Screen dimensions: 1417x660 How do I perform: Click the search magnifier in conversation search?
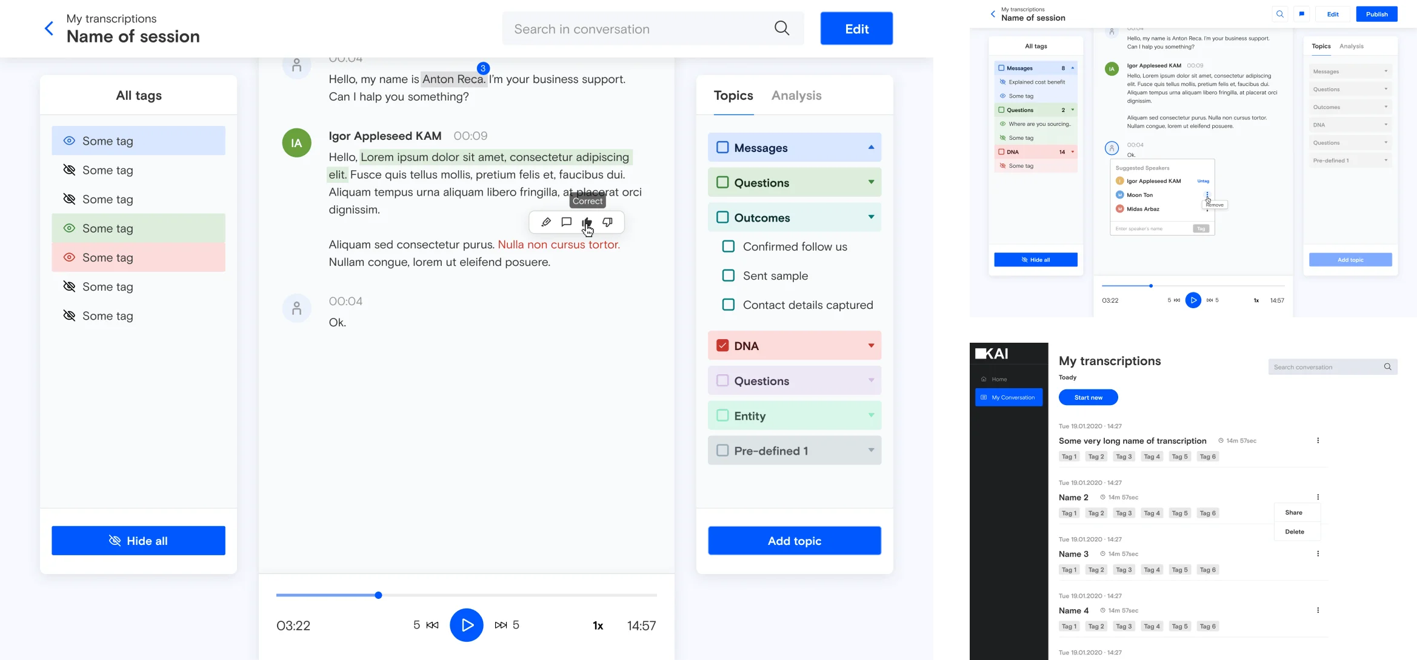click(782, 28)
